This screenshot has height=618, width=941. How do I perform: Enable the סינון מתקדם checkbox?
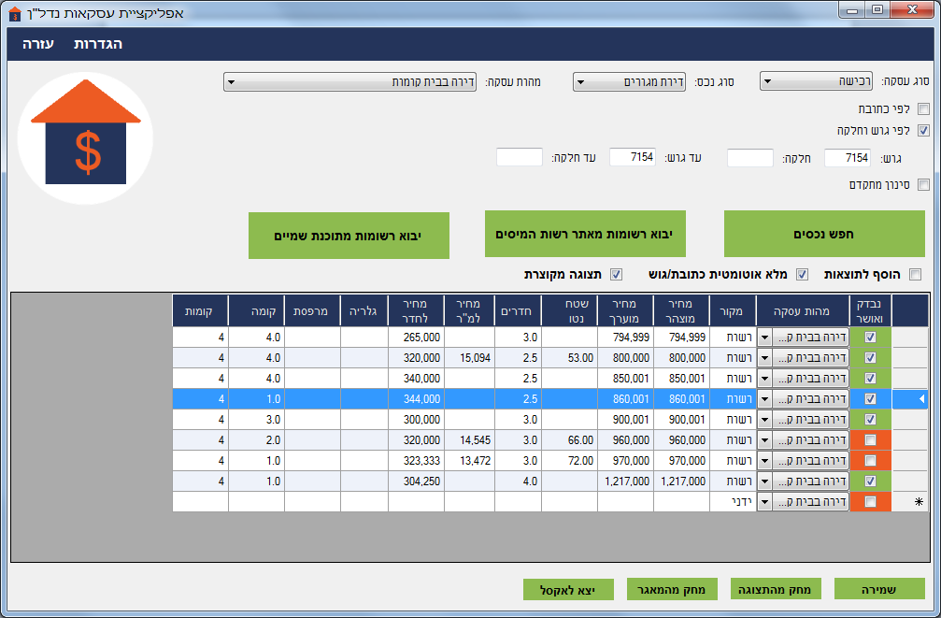tap(923, 184)
